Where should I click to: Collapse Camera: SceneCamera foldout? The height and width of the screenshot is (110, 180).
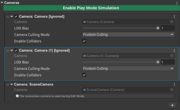pos(11,84)
